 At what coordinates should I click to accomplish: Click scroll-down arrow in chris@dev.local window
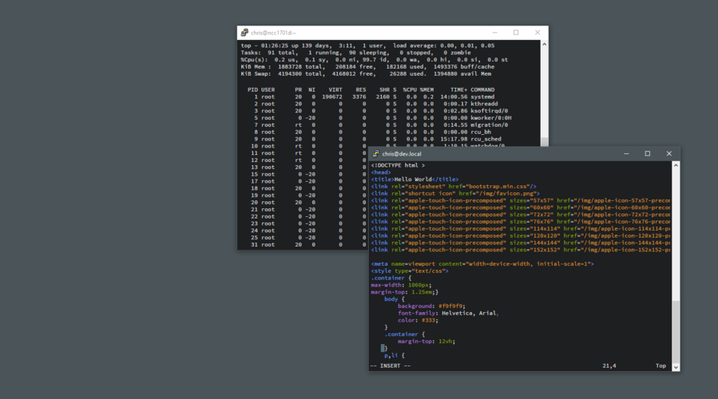click(676, 367)
